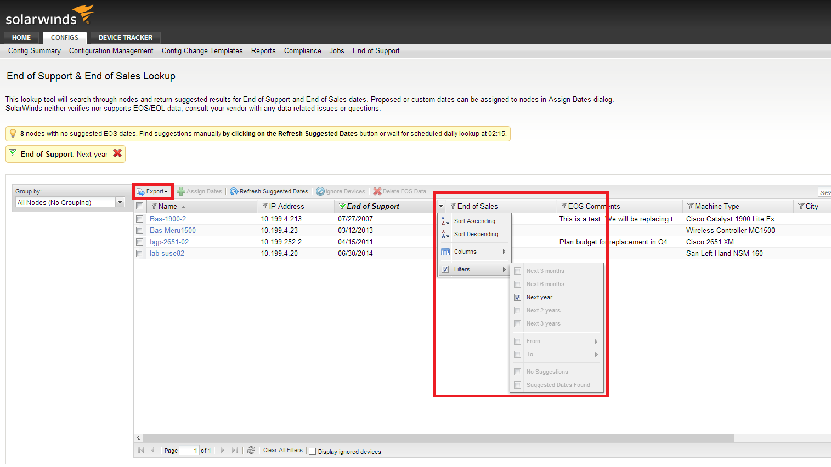831x467 pixels.
Task: Switch to the HOME tab
Action: (x=21, y=38)
